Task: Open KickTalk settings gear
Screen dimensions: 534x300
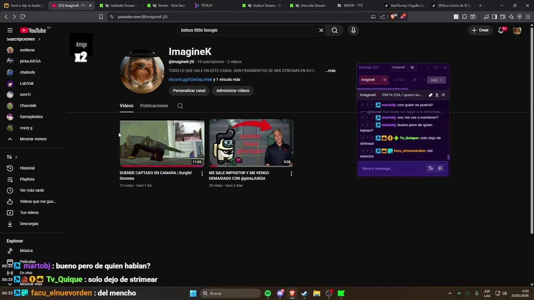Action: (412, 67)
